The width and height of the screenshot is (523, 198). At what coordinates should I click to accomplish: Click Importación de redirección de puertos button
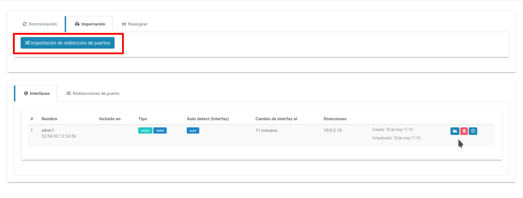67,43
